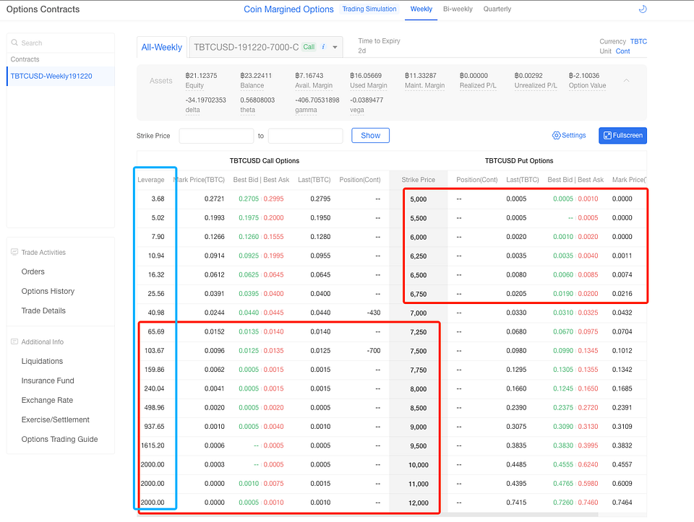The height and width of the screenshot is (522, 694).
Task: Click the Option Value label
Action: coord(587,85)
